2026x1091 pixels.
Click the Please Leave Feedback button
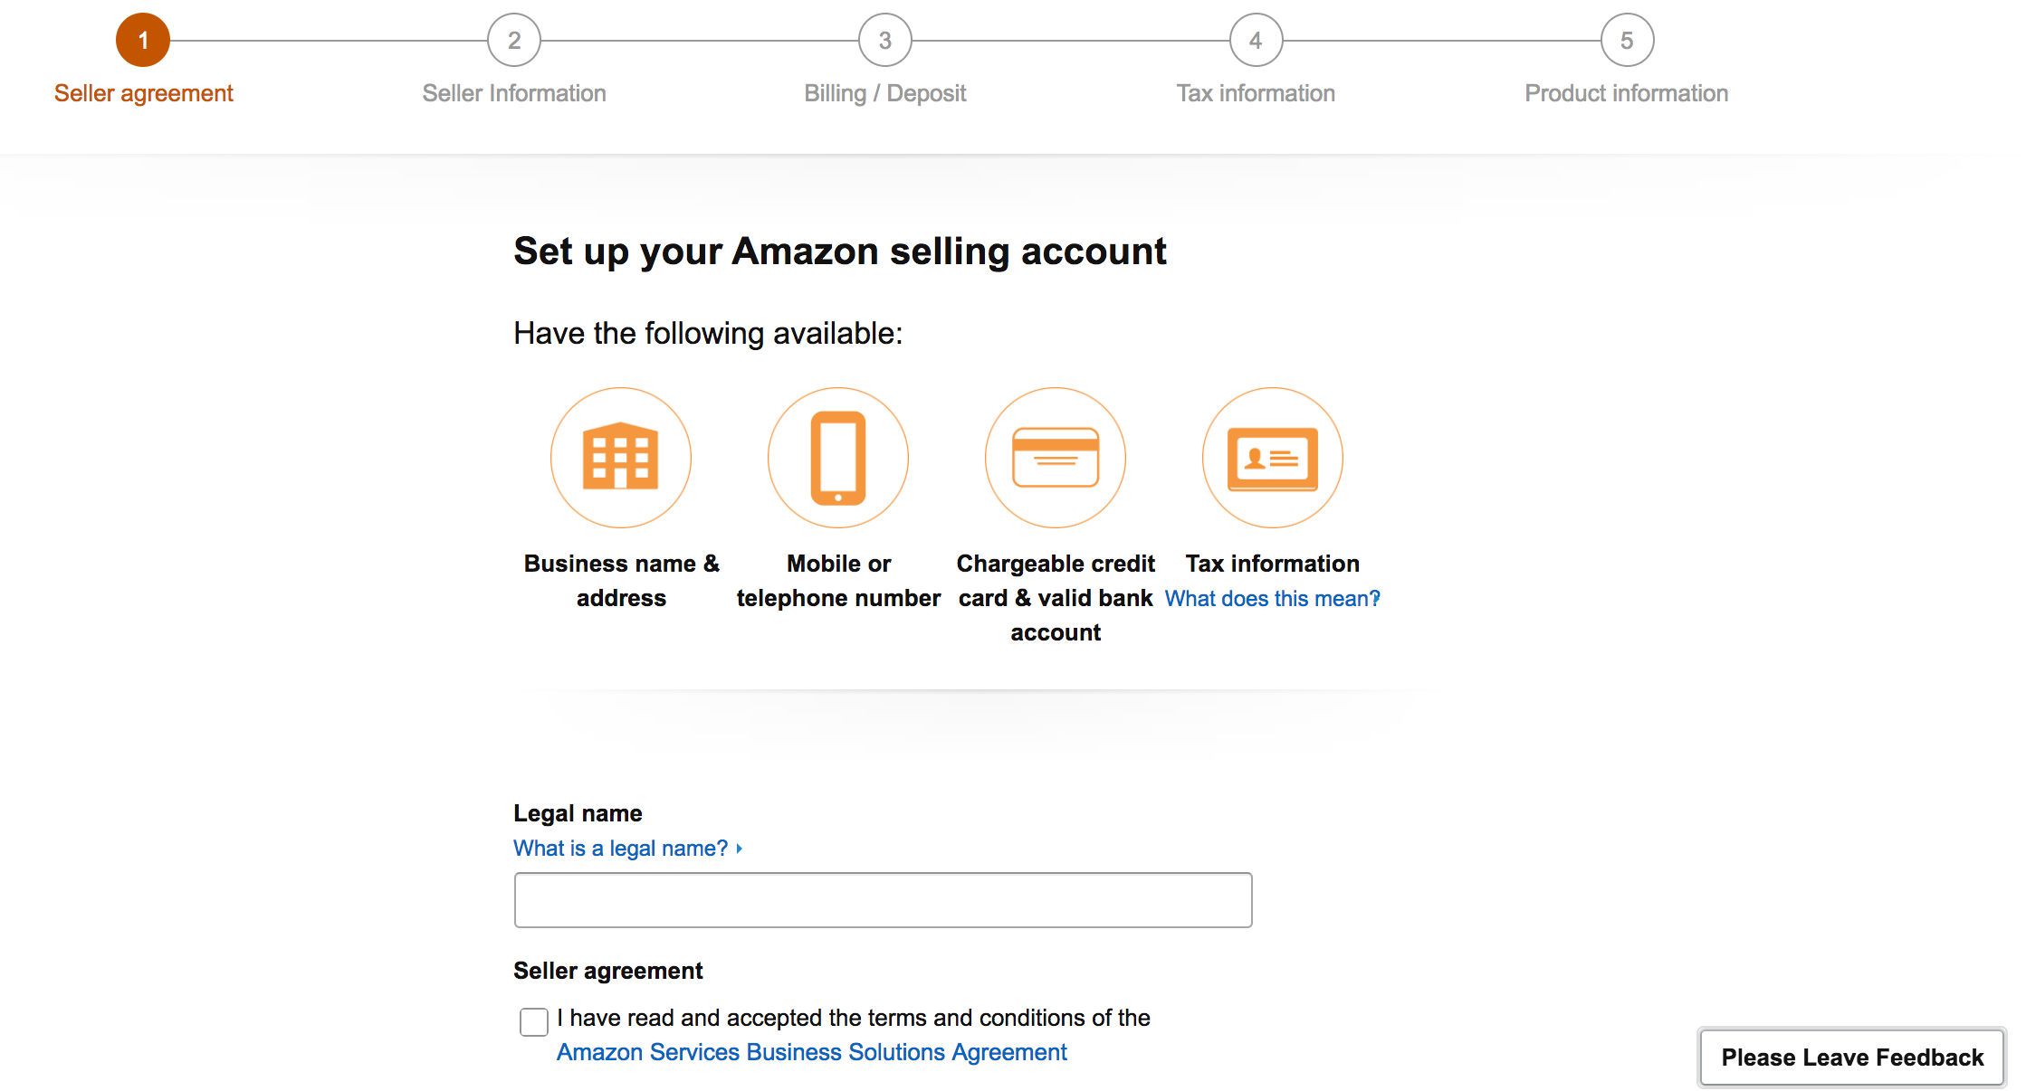(x=1852, y=1057)
